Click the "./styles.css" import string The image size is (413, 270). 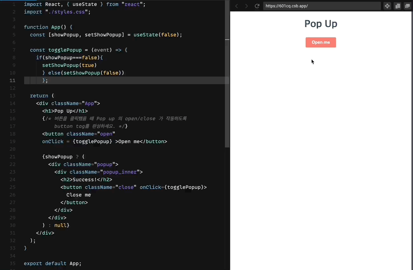pyautogui.click(x=66, y=12)
